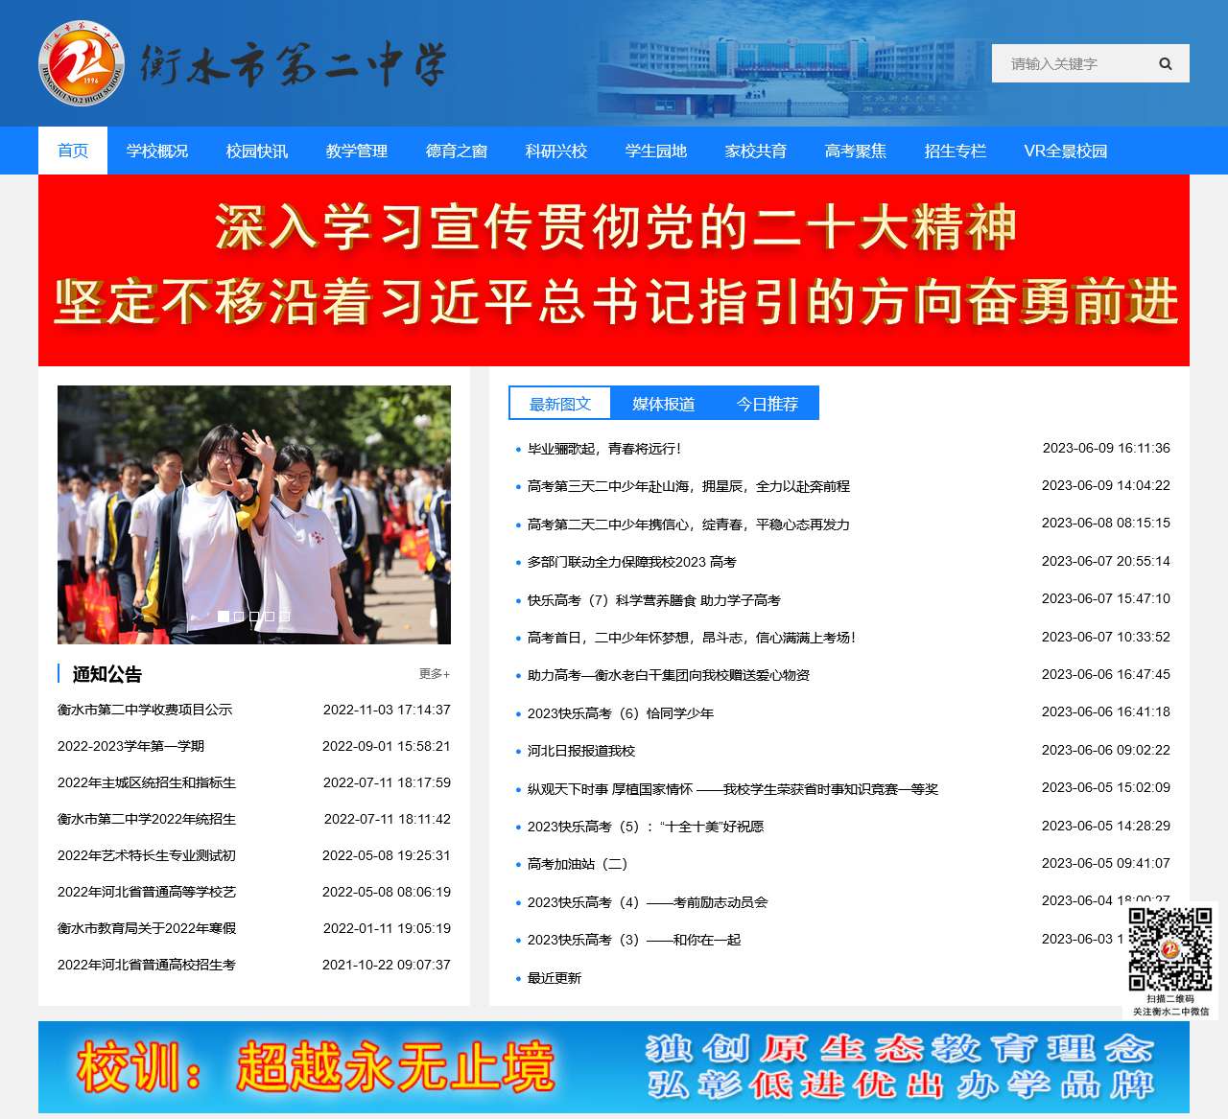Open notice 2022年河北省普通高校招生考
The image size is (1228, 1119).
click(147, 965)
